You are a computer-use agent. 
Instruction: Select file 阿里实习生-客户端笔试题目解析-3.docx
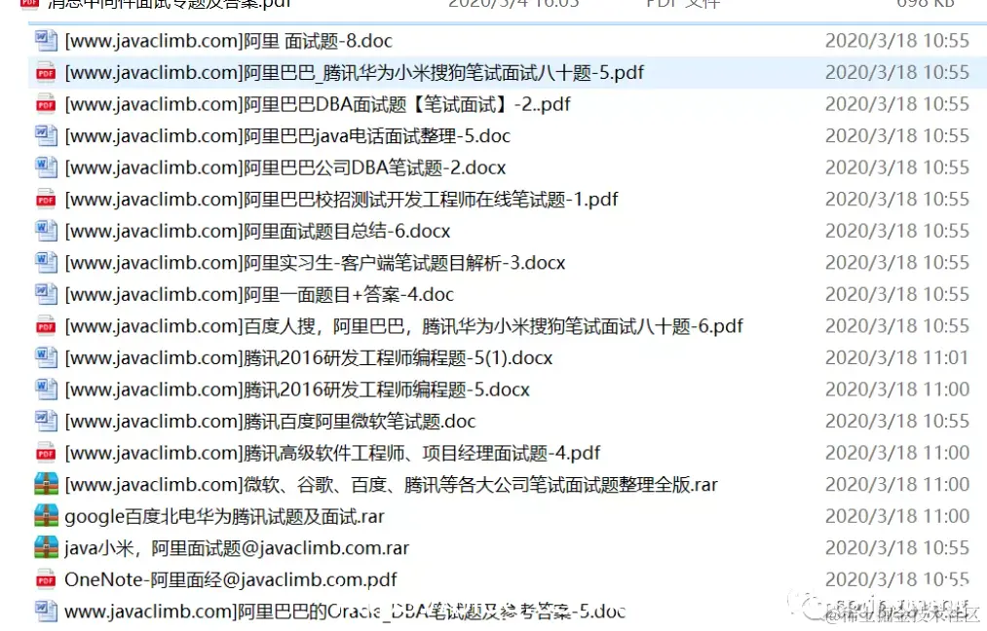click(x=316, y=262)
